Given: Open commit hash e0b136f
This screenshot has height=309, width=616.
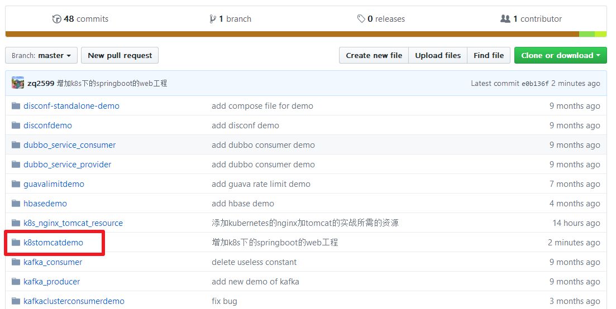Looking at the screenshot, I should (x=535, y=84).
